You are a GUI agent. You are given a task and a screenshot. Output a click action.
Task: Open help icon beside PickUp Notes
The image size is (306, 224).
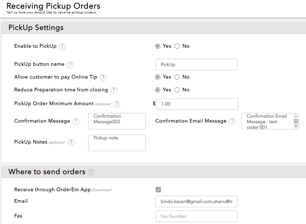71,142
